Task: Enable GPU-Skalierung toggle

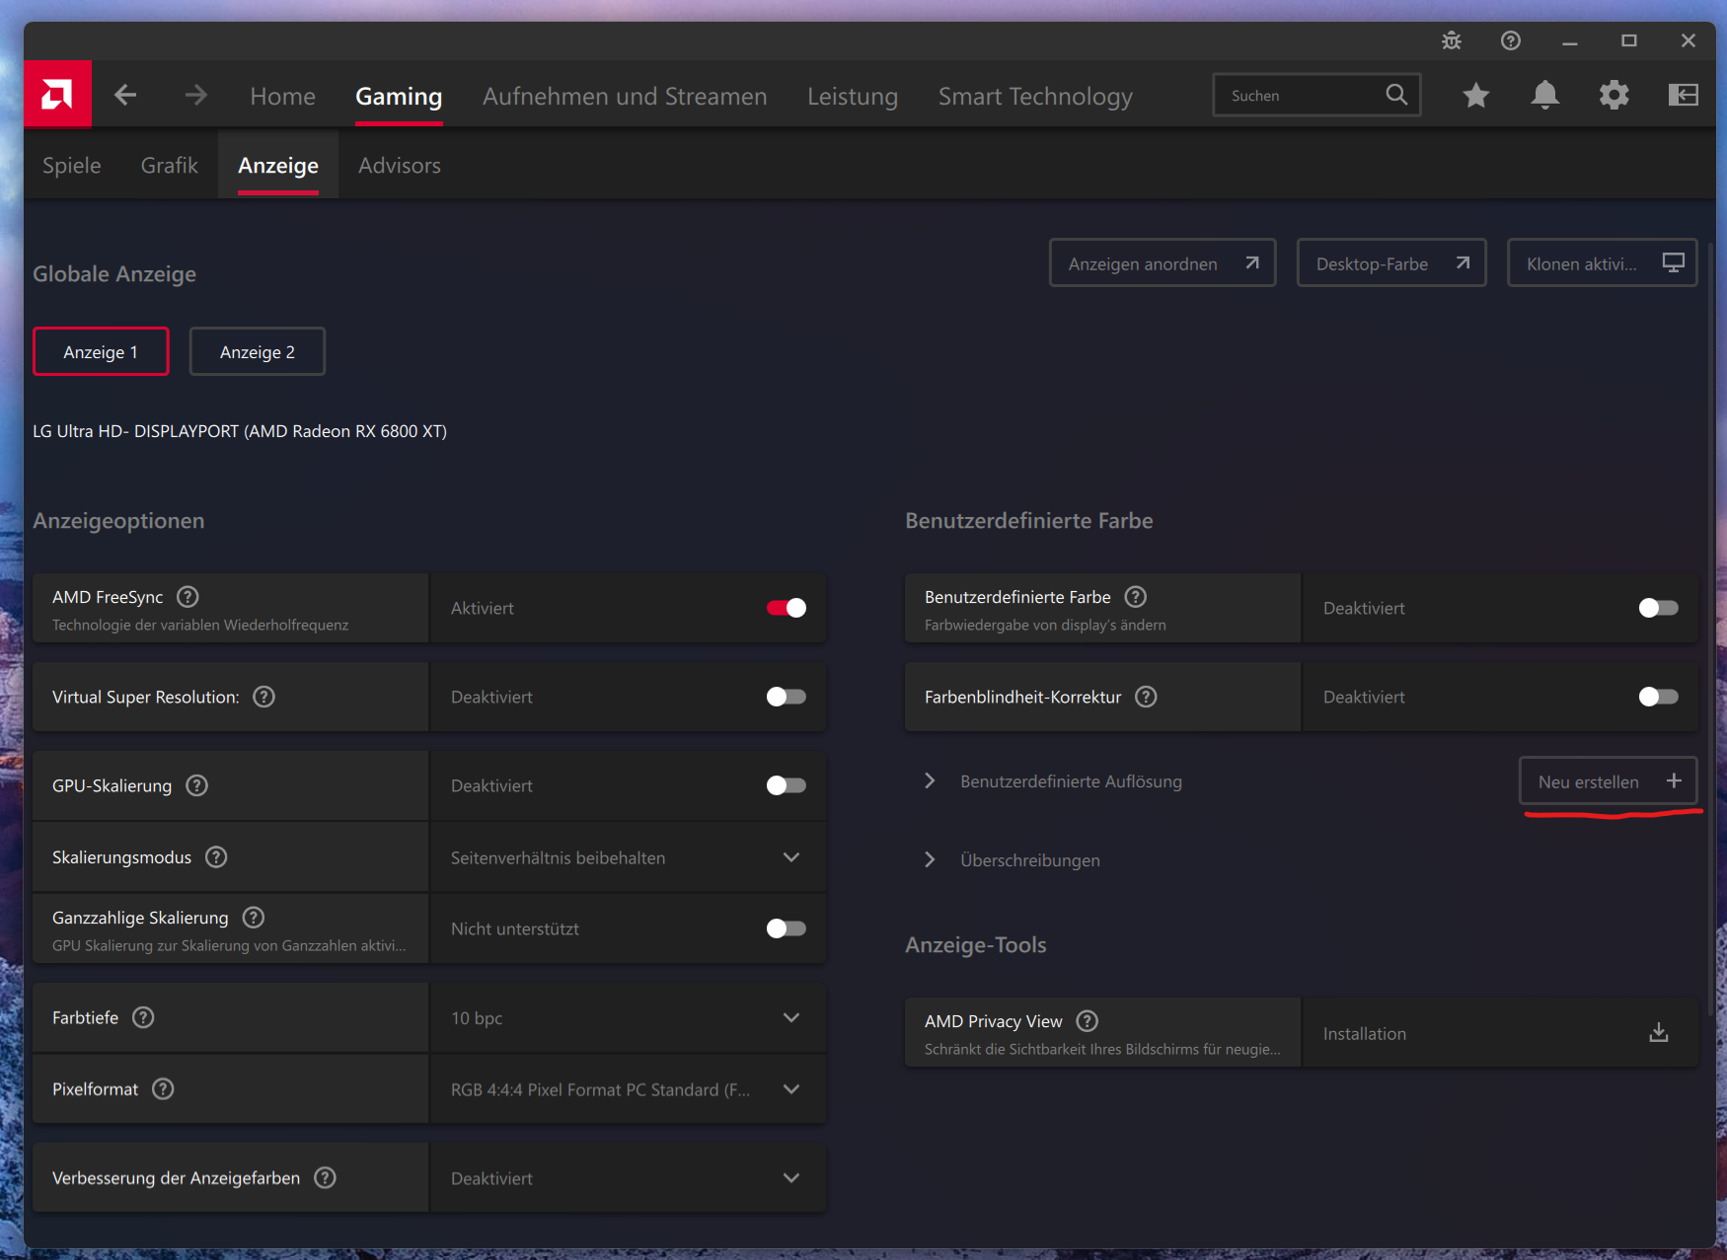Action: 787,785
